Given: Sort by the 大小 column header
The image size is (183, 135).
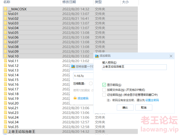Looking at the screenshot, I should [125, 2].
